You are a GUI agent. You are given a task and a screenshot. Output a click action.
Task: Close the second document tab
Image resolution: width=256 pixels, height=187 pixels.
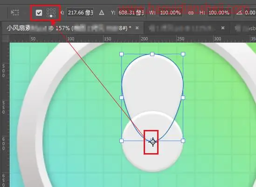223,28
